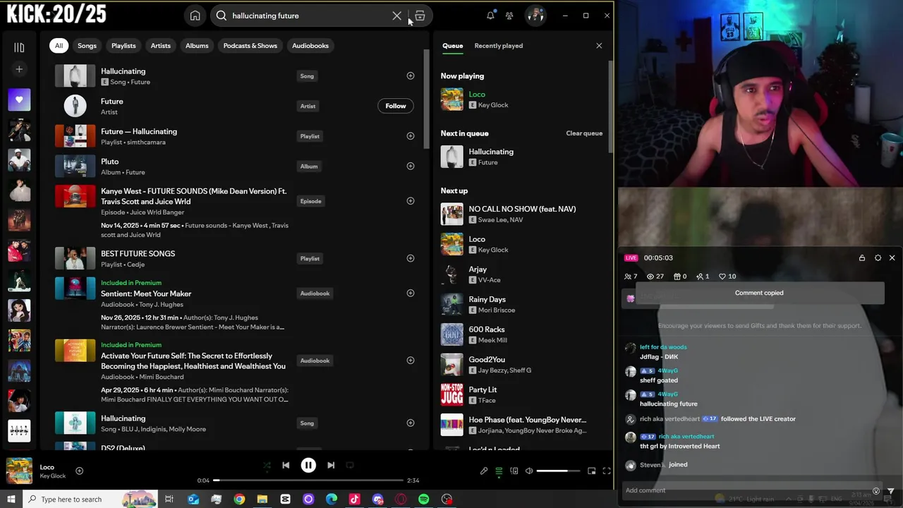
Task: Clear the search field text
Action: (396, 16)
